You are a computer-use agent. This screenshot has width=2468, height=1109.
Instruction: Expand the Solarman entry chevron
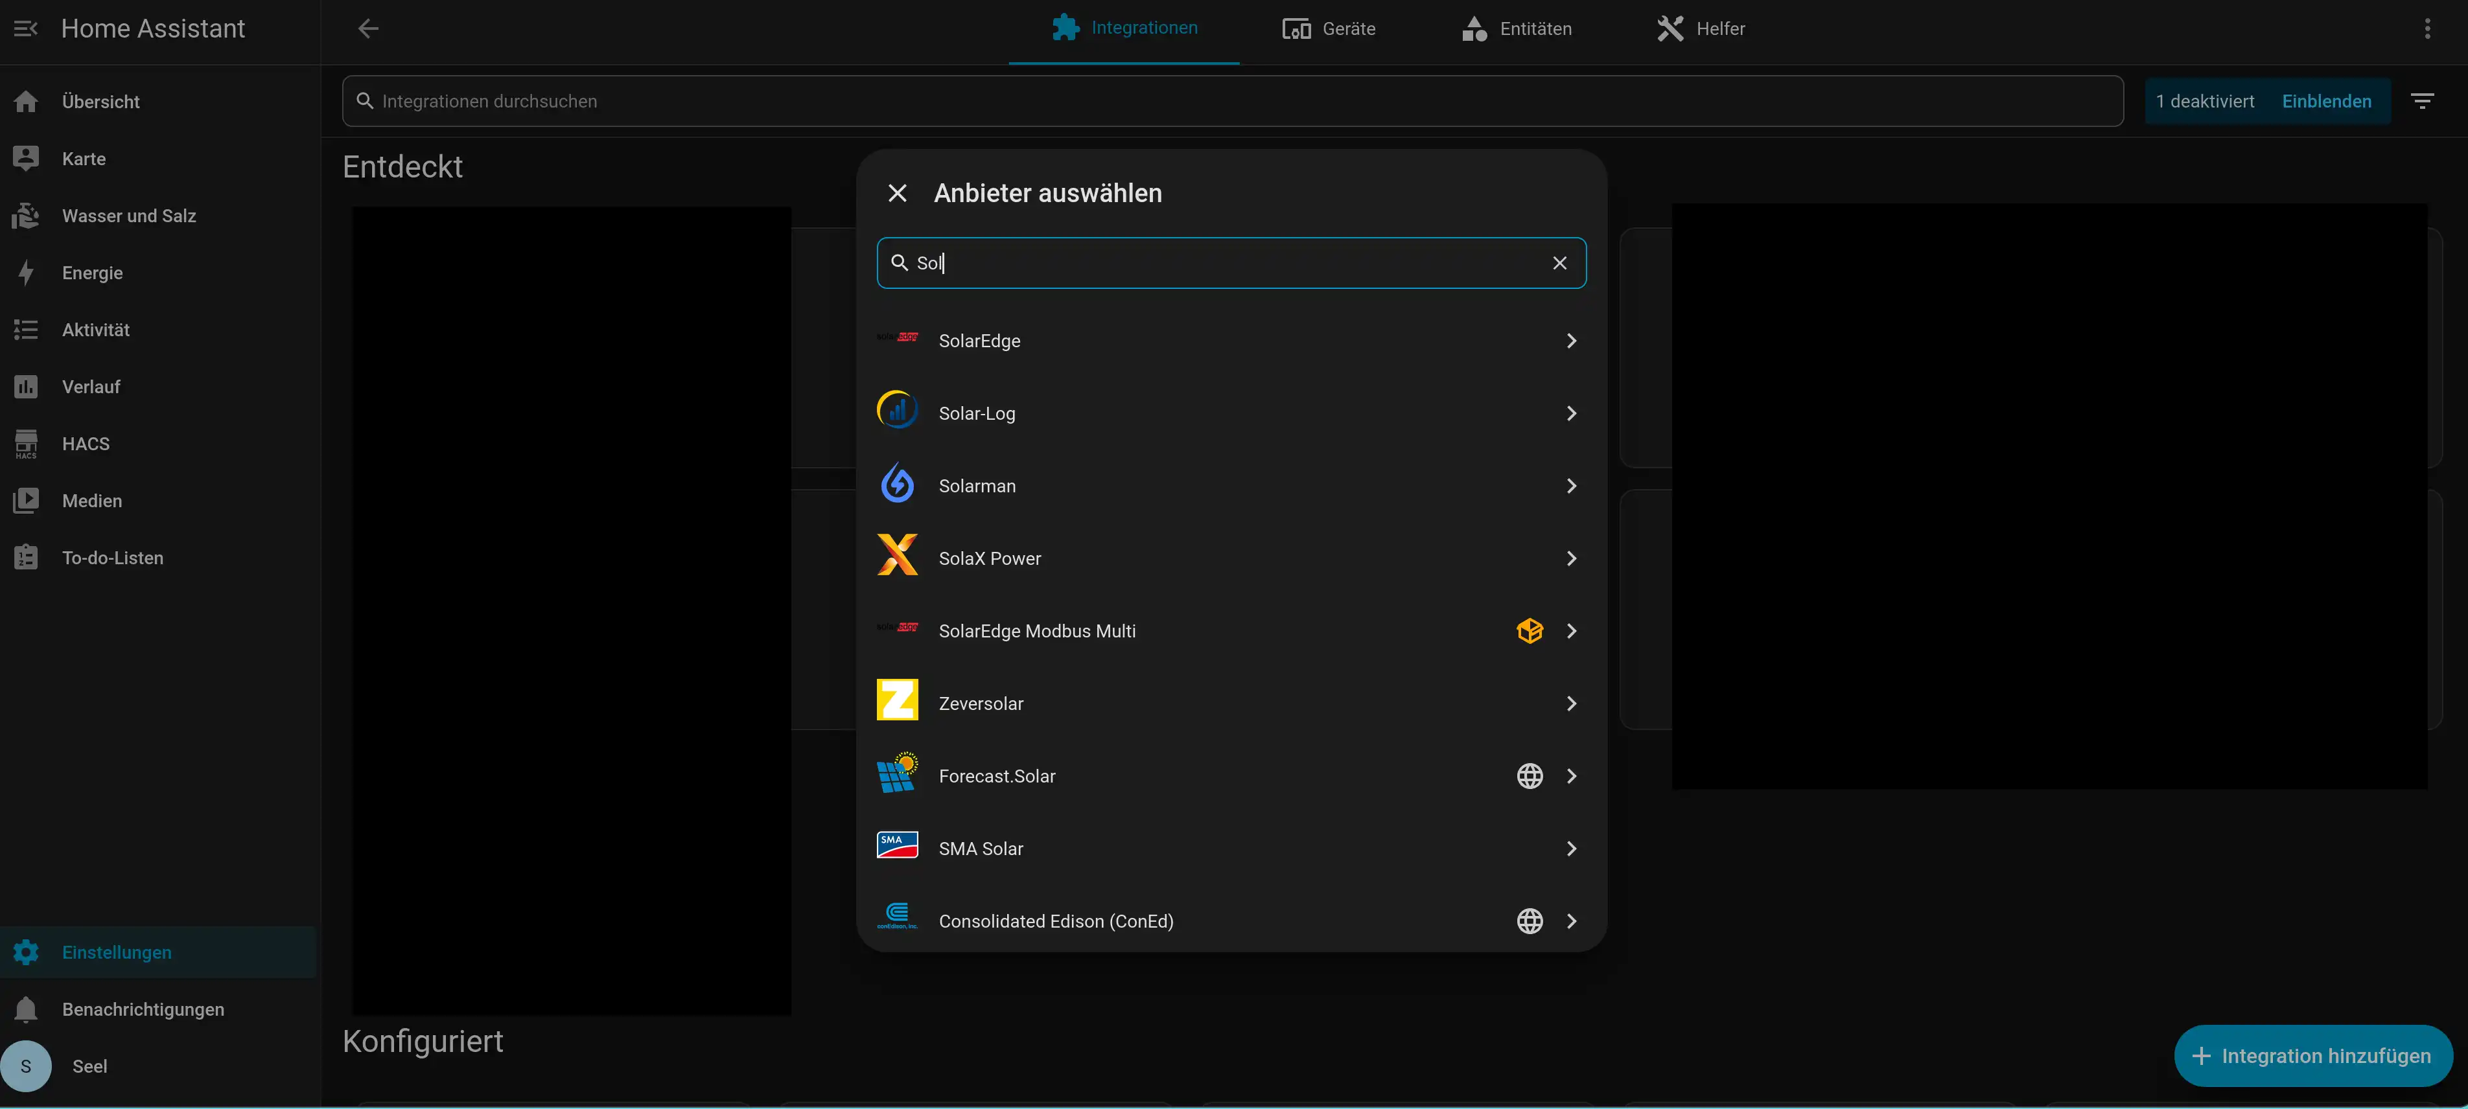coord(1570,486)
